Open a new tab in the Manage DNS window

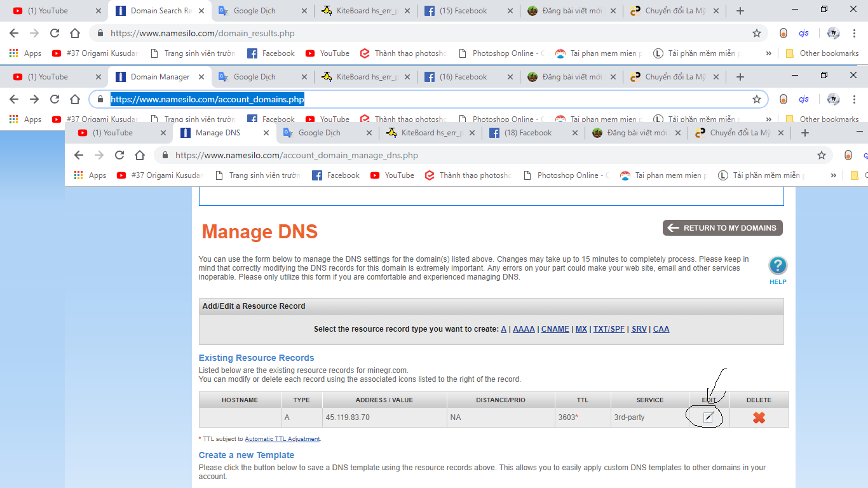pos(805,133)
